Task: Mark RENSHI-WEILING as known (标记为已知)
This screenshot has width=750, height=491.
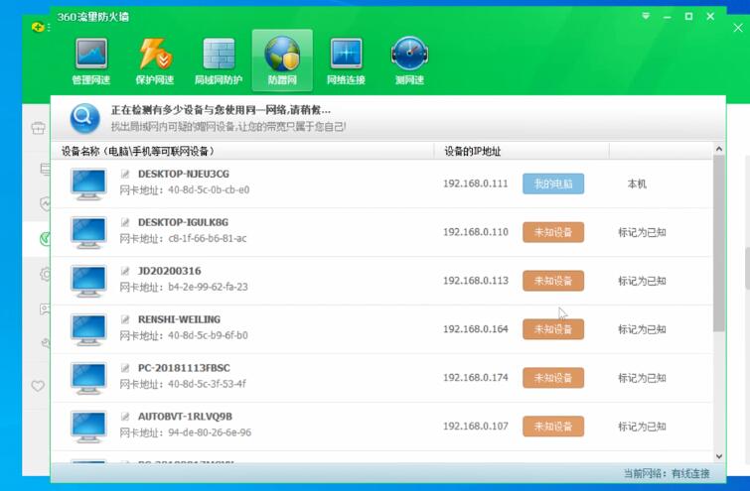Action: [x=642, y=329]
